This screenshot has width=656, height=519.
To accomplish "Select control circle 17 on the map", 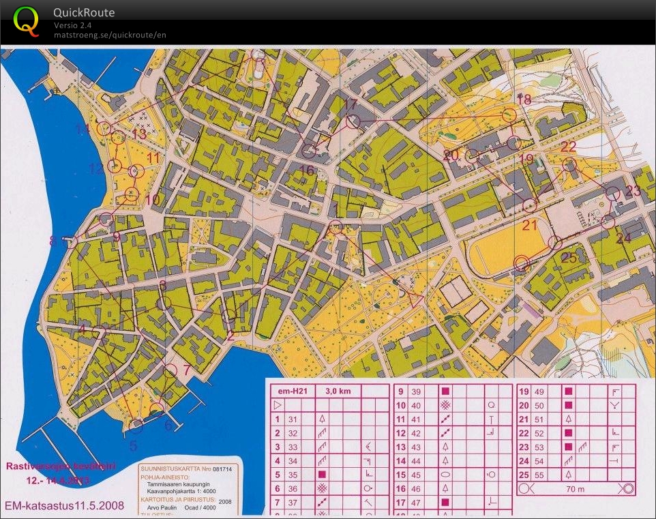I will 353,122.
